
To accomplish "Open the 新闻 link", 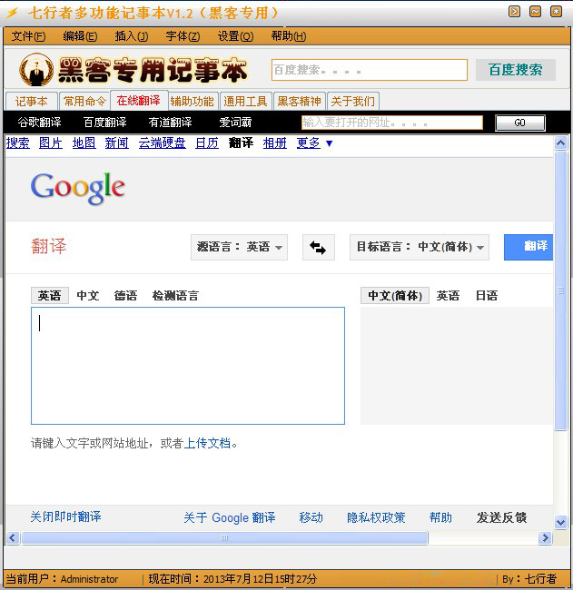I will 117,143.
